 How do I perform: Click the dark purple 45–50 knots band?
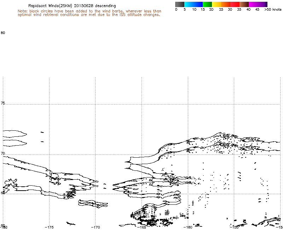click(262, 4)
